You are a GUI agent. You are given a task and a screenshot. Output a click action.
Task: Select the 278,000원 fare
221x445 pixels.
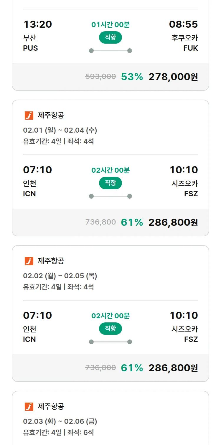173,77
